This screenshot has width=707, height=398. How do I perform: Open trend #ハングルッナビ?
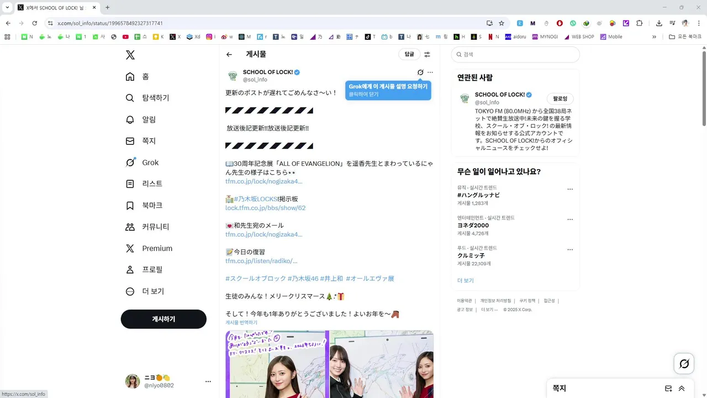pos(478,195)
